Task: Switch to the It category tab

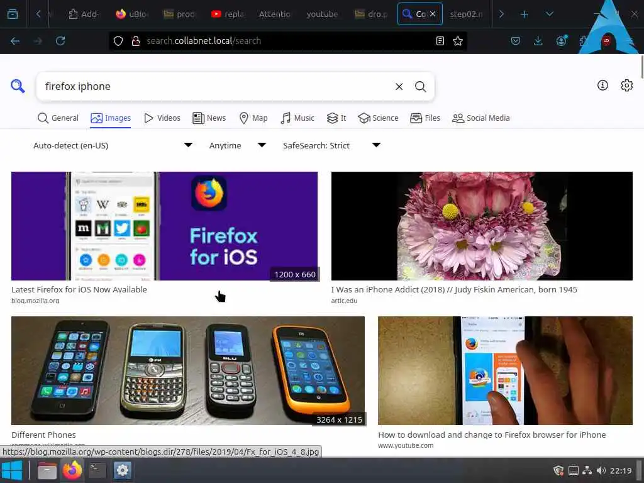Action: [336, 118]
